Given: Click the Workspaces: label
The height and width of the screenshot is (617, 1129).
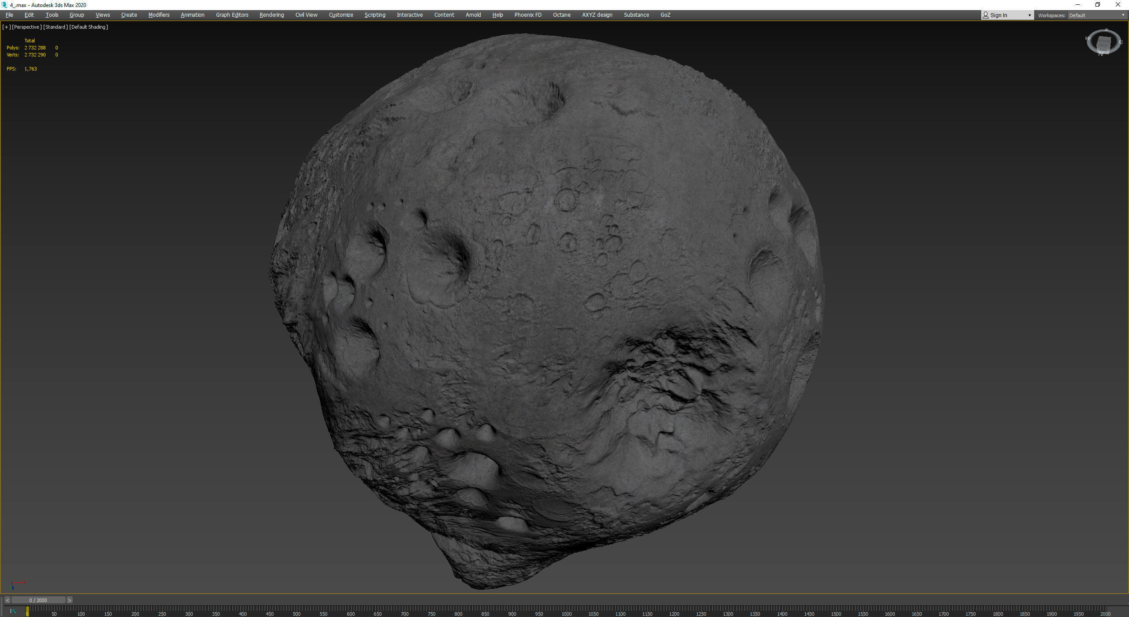Looking at the screenshot, I should 1051,15.
